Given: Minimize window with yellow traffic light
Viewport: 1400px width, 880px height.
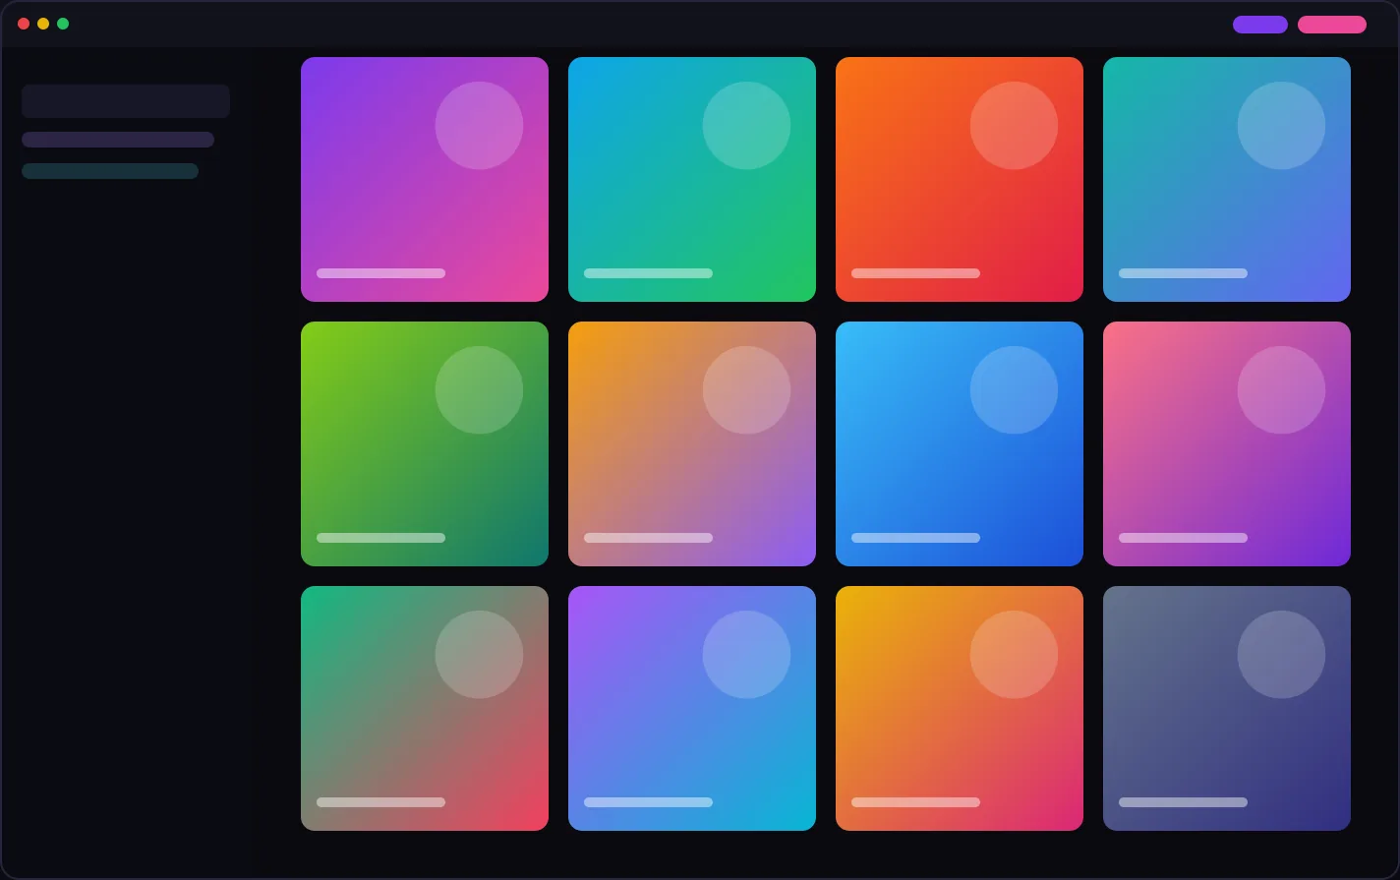Looking at the screenshot, I should (x=43, y=24).
